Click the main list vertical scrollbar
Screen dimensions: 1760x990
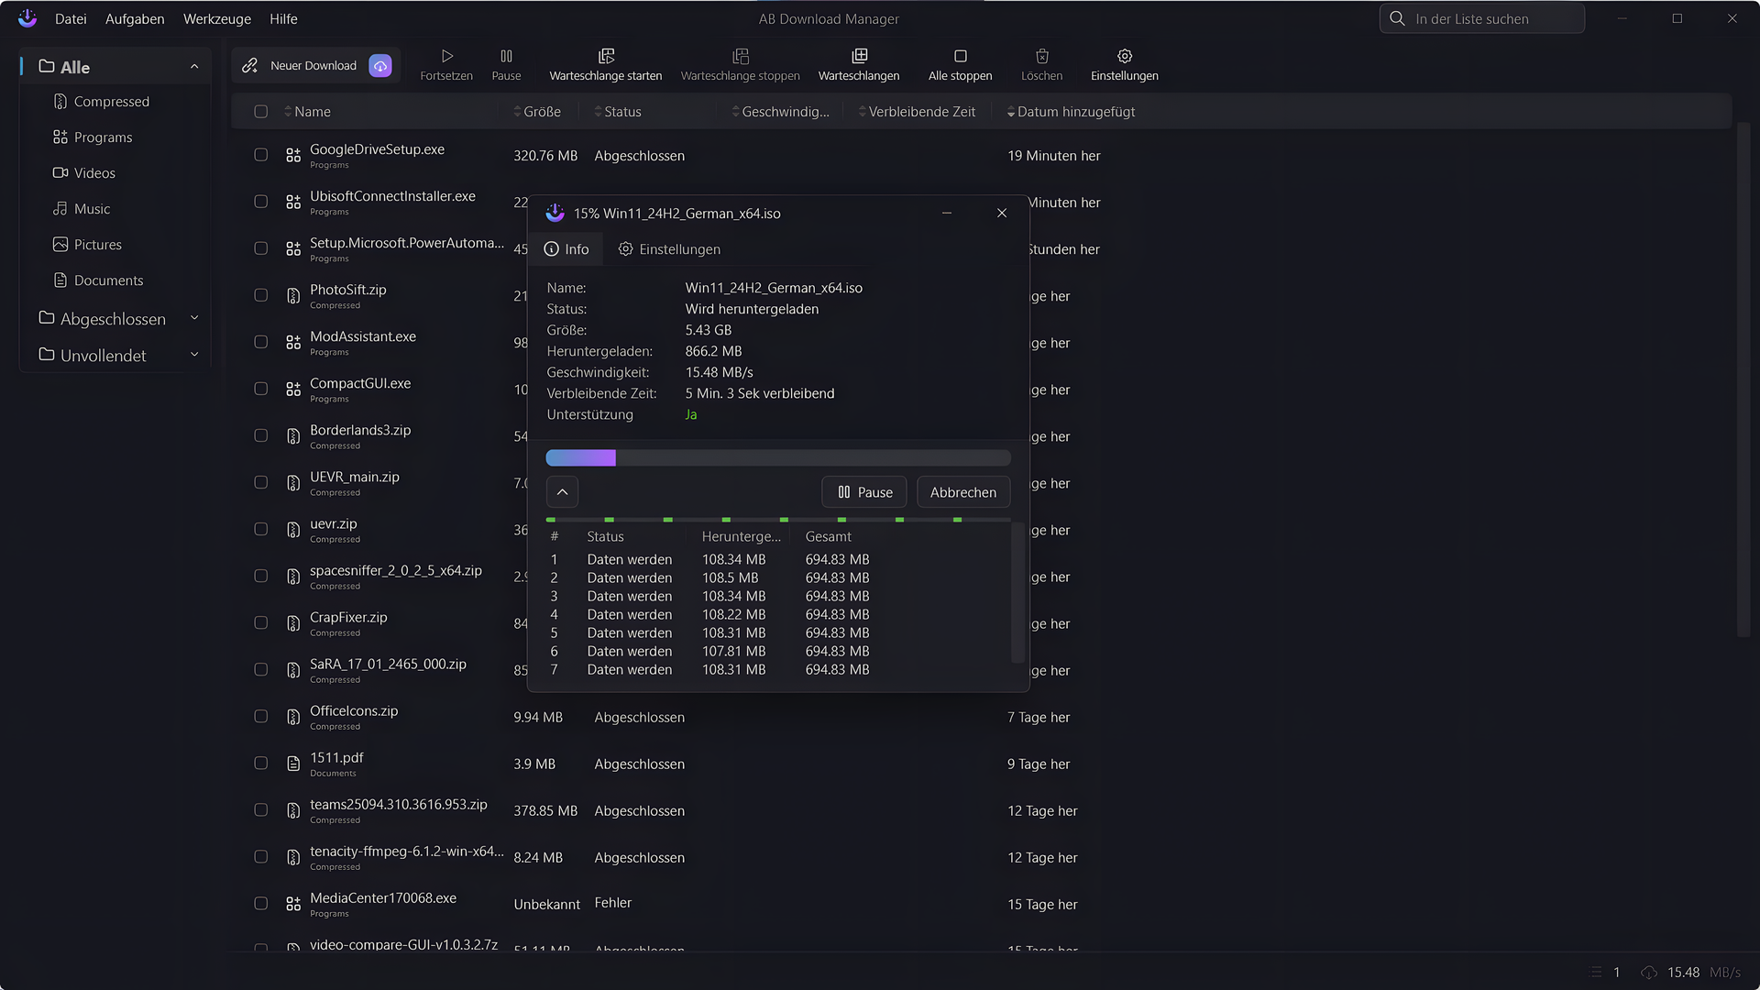point(1743,379)
